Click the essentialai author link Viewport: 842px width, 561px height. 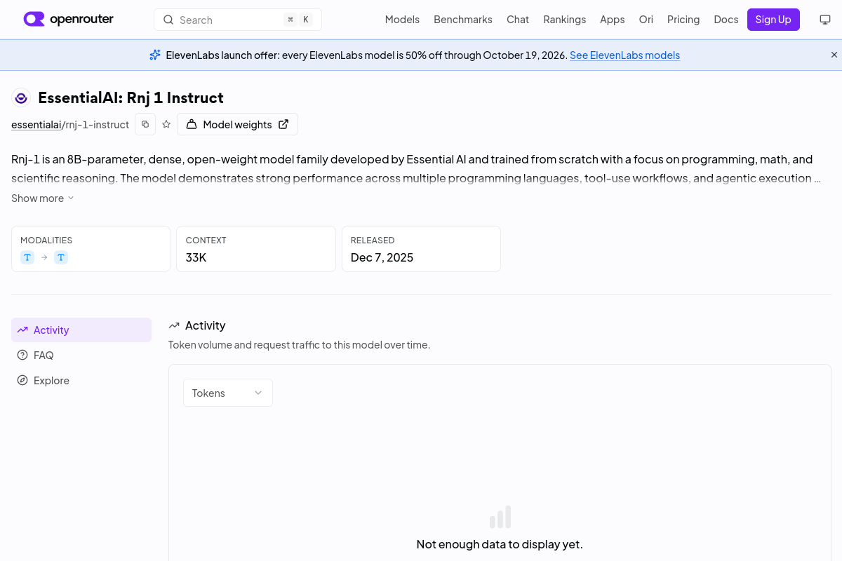click(x=36, y=124)
